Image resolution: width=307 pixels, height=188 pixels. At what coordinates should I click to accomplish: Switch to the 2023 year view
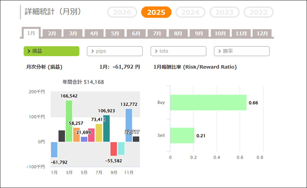click(x=224, y=13)
